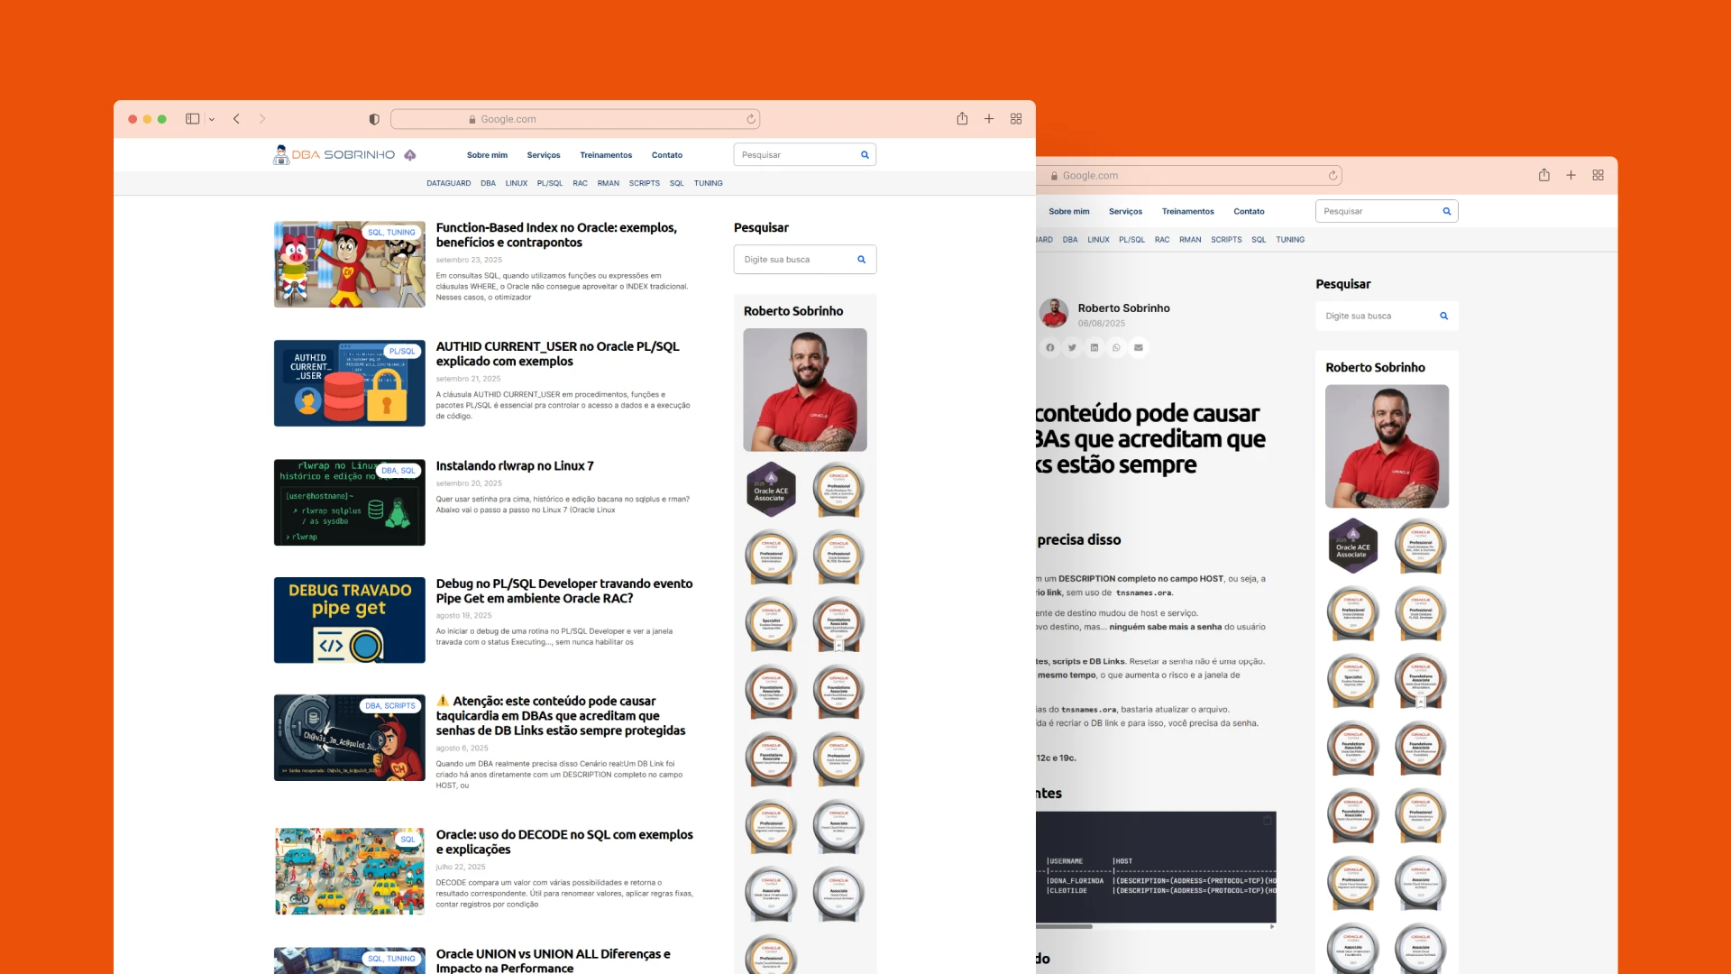Click the Oracle ACE Associate badge in left window

771,490
